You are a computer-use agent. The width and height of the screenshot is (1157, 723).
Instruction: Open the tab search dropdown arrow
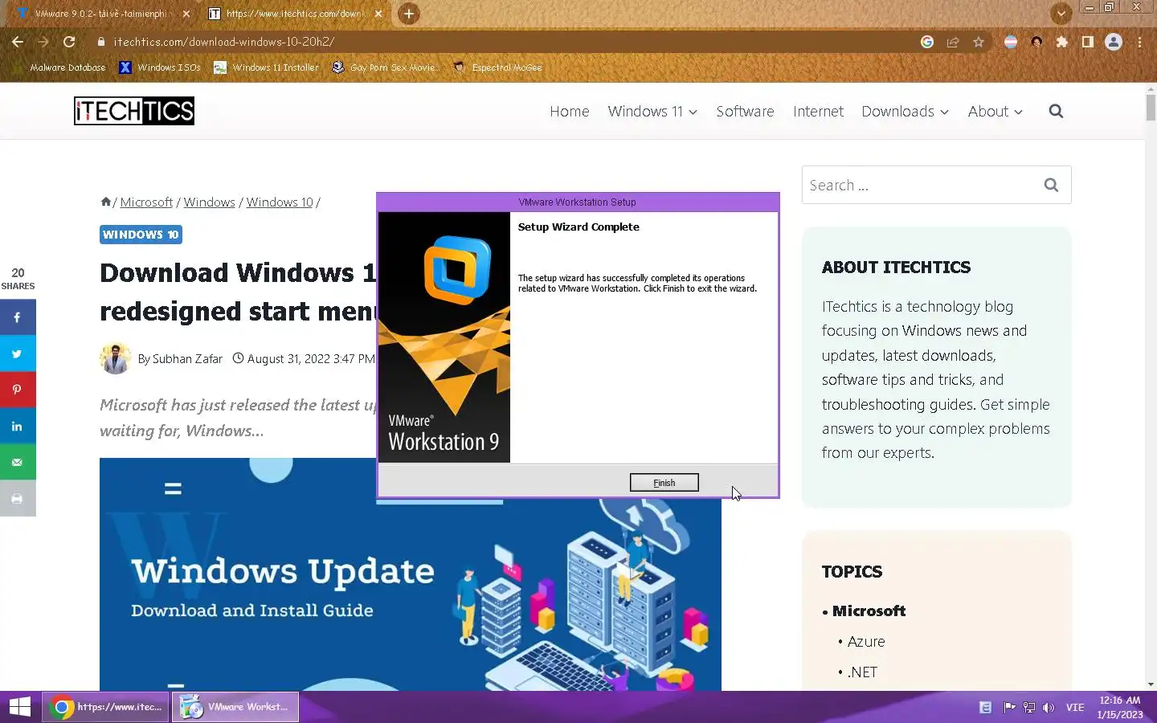1061,14
